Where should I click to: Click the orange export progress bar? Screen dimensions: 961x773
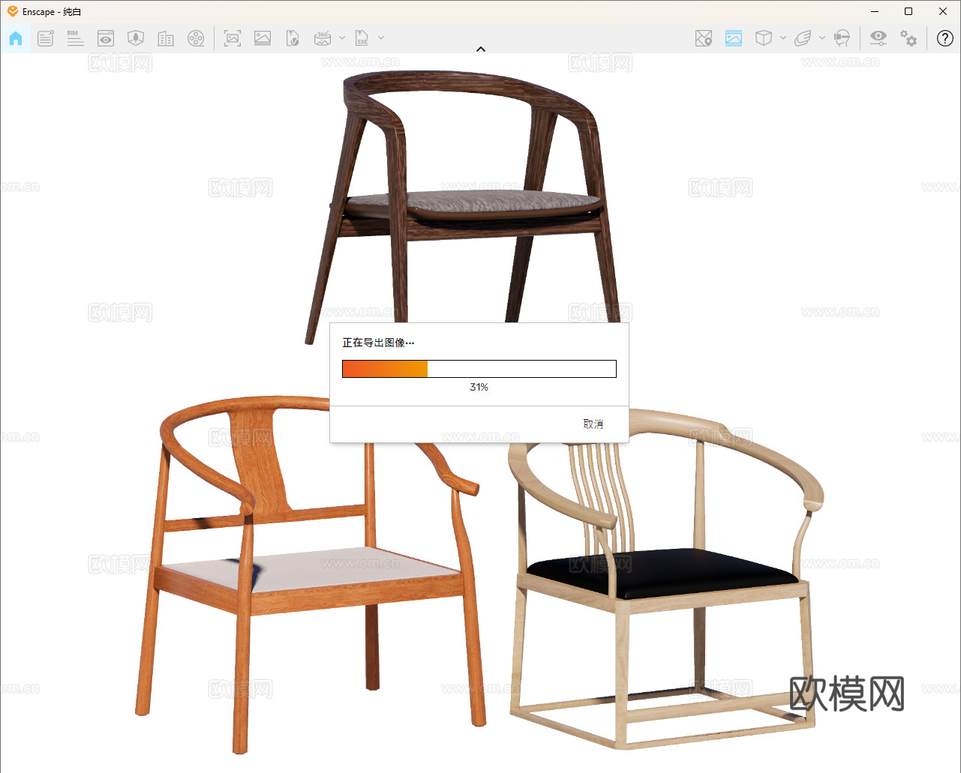point(479,369)
